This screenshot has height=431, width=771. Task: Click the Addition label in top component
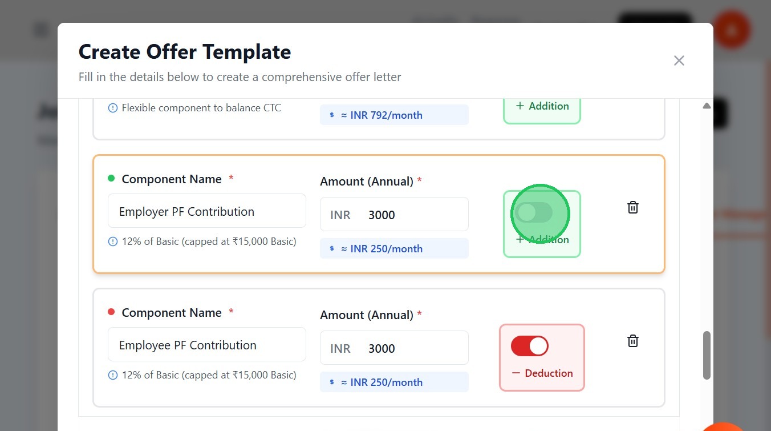[x=542, y=106]
